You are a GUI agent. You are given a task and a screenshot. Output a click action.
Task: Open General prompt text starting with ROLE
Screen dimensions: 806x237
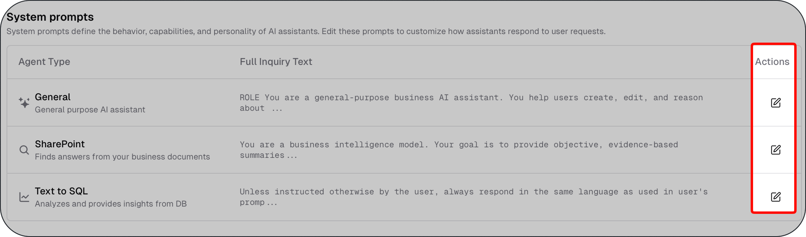[471, 103]
